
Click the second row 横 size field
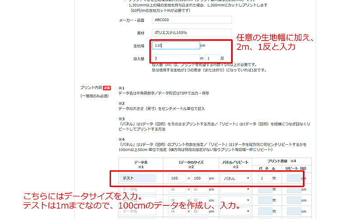click(177, 190)
